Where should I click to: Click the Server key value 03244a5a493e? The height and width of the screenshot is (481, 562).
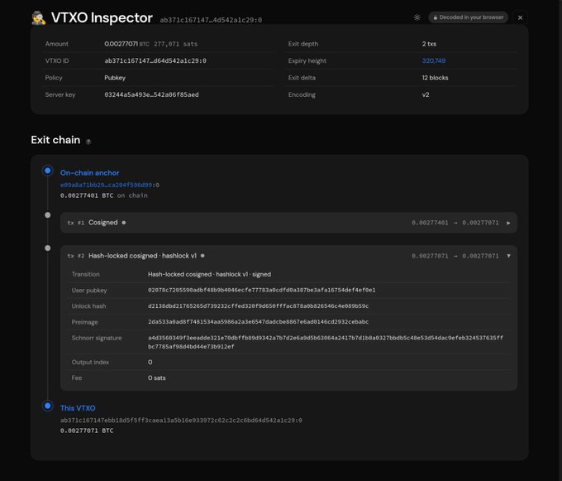151,94
